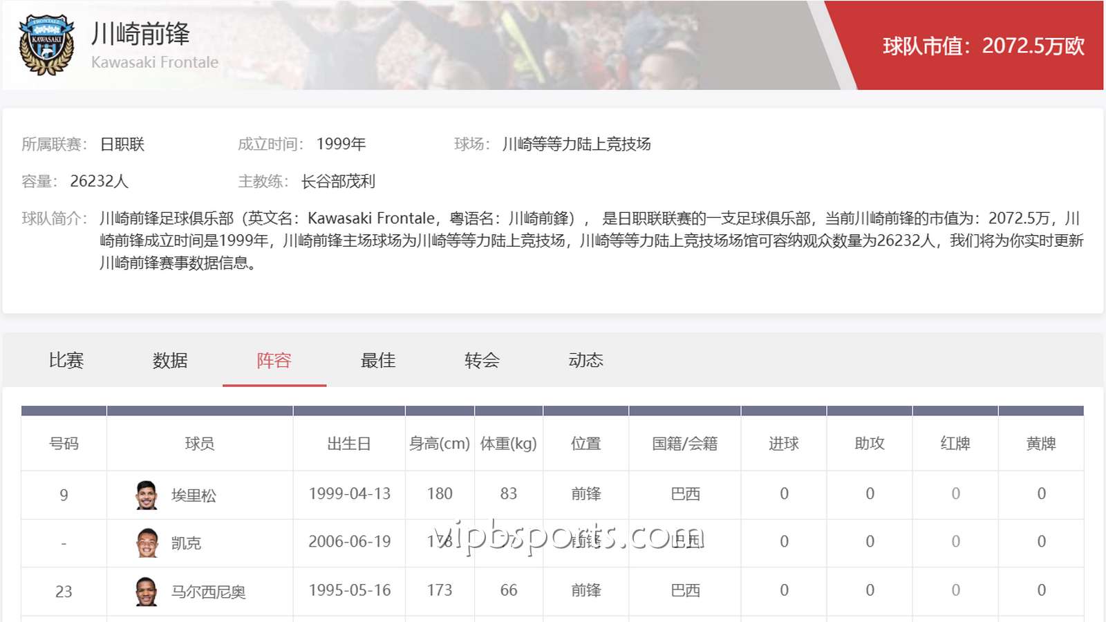
Task: Open player 马尔西尼奥's avatar photo
Action: (x=147, y=592)
